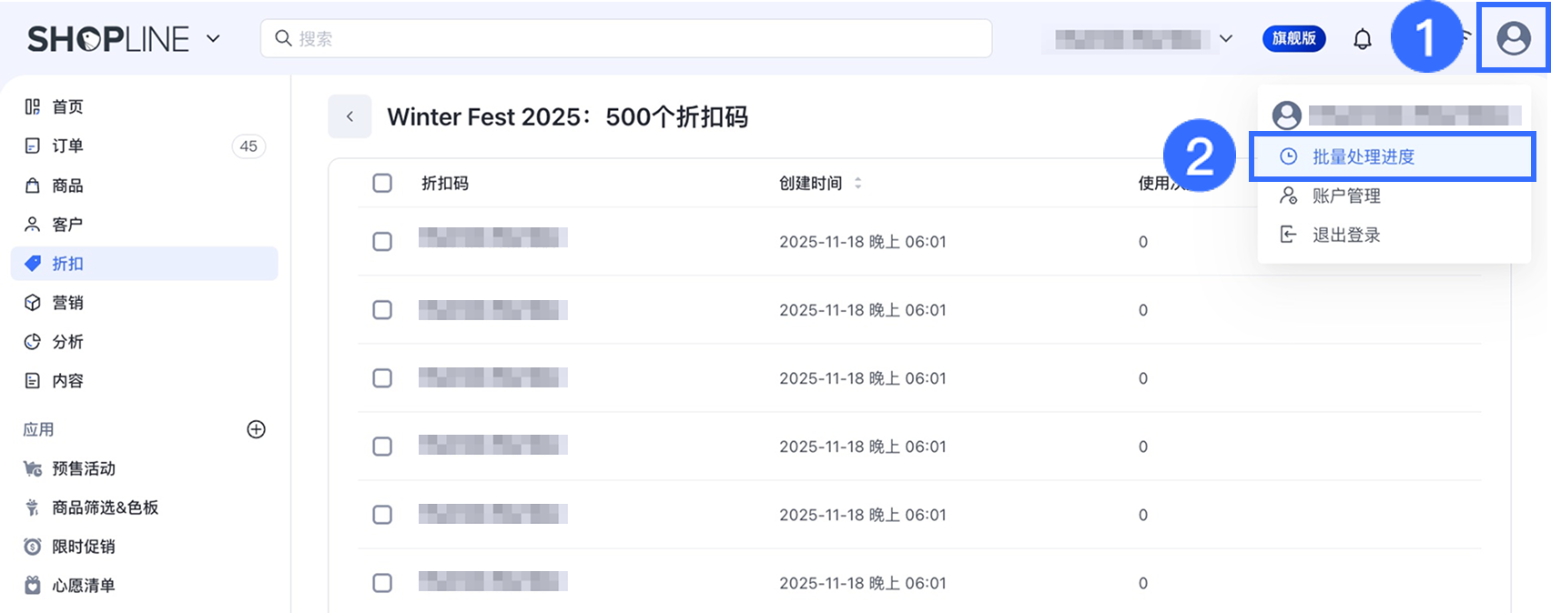Click 退出登录 to log out
Image resolution: width=1551 pixels, height=613 pixels.
pos(1345,235)
